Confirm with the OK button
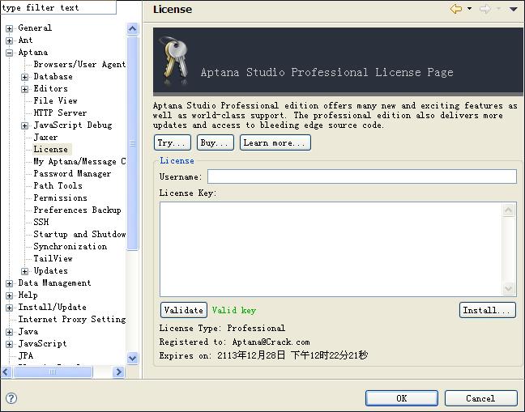This screenshot has height=412, width=525. point(402,398)
